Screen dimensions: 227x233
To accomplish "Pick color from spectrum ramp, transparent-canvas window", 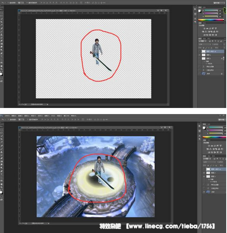I will pyautogui.click(x=211, y=20).
